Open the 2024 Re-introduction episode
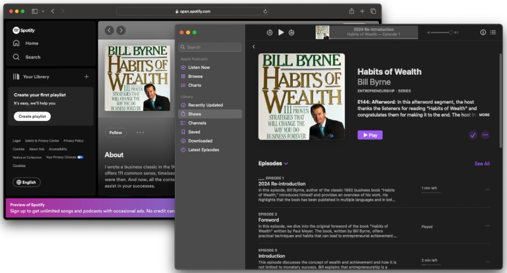Image resolution: width=507 pixels, height=273 pixels. [282, 184]
